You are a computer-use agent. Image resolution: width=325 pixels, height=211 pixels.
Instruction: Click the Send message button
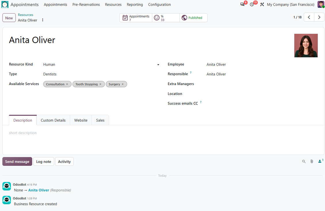click(17, 161)
